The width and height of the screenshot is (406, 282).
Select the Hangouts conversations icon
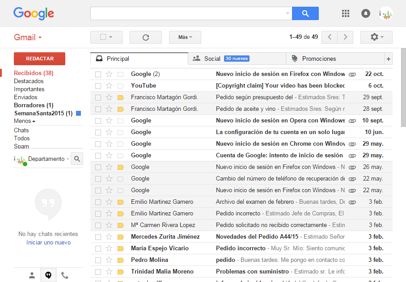coord(48,275)
